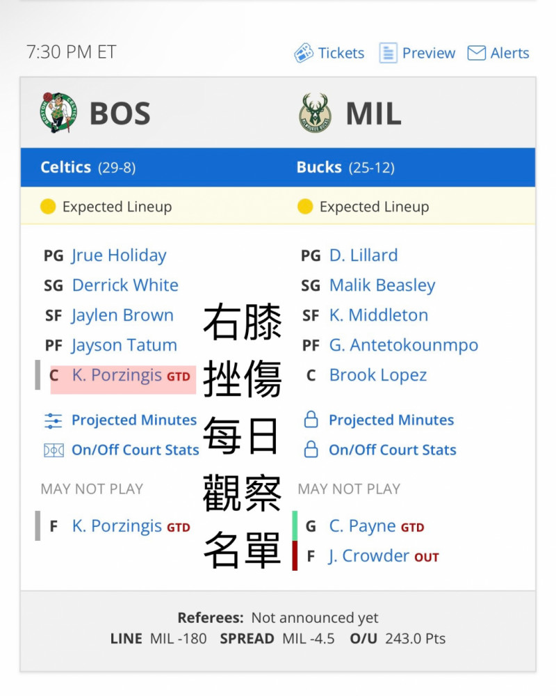Viewport: 556px width, 696px height.
Task: Click the Bucks Projected Minutes lock icon
Action: coord(311,419)
